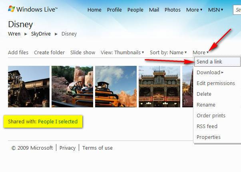Open the mine train under blue sky thumbnail
Image resolution: width=241 pixels, height=172 pixels.
(x=116, y=87)
